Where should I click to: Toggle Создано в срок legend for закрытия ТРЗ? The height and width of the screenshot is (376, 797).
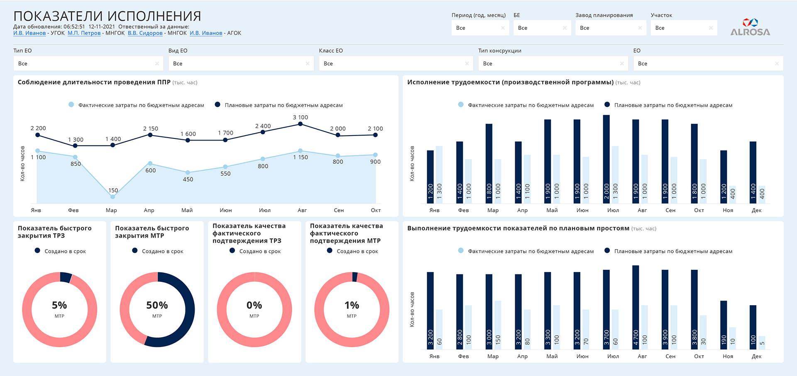[60, 251]
